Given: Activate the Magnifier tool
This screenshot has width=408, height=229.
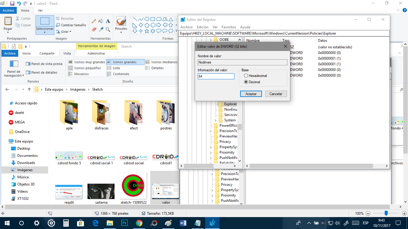Looking at the screenshot, I should point(108,30).
